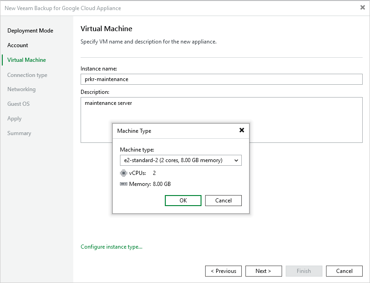The width and height of the screenshot is (370, 283).
Task: Click the wizard window title text
Action: (x=63, y=8)
